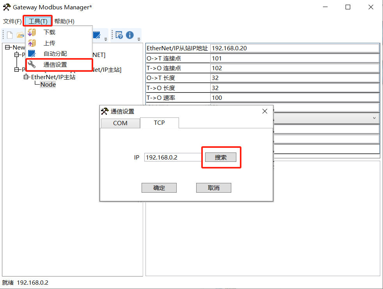Click EtherNet/IP从站IP地址 value 192.168.0.20
Viewport: 383px width, 289px height.
pyautogui.click(x=294, y=48)
